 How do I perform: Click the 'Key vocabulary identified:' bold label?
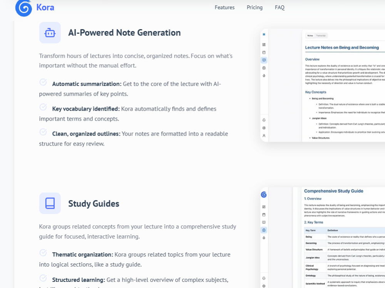click(86, 109)
